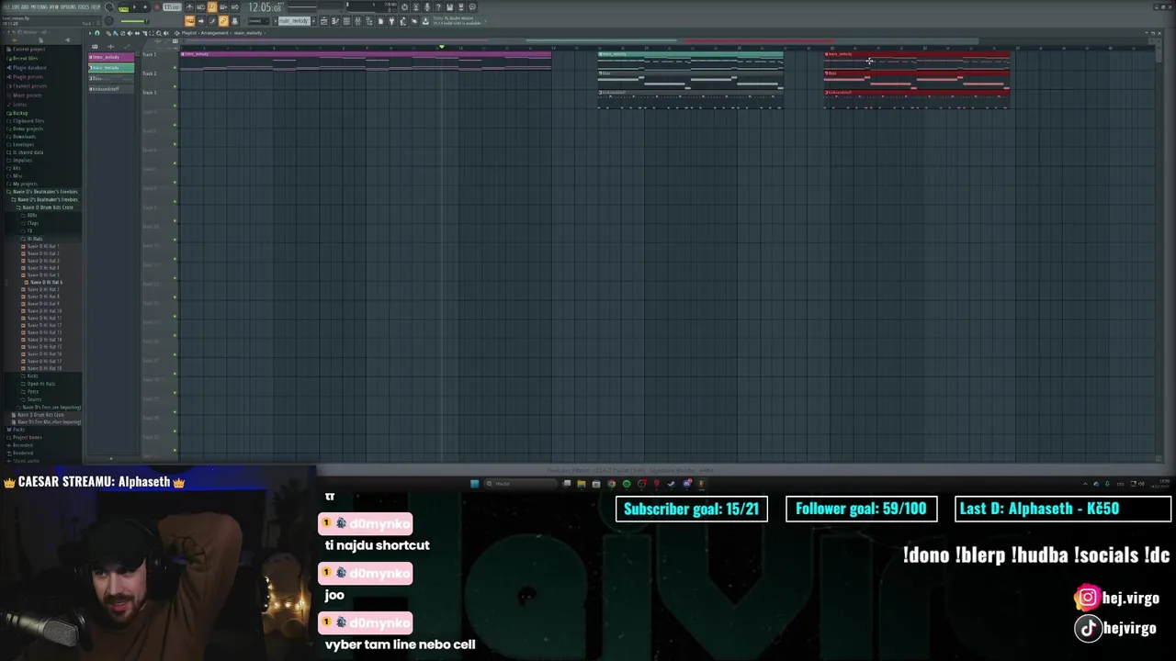This screenshot has height=661, width=1176.
Task: Collapse Navie D Drum Kits Crate folder above 808s
Action: point(46,207)
